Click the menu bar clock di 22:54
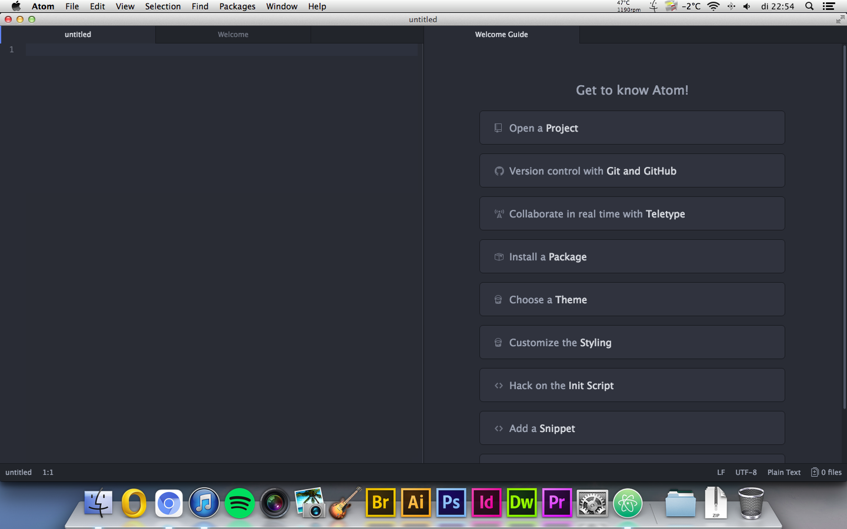The height and width of the screenshot is (529, 847). click(778, 6)
